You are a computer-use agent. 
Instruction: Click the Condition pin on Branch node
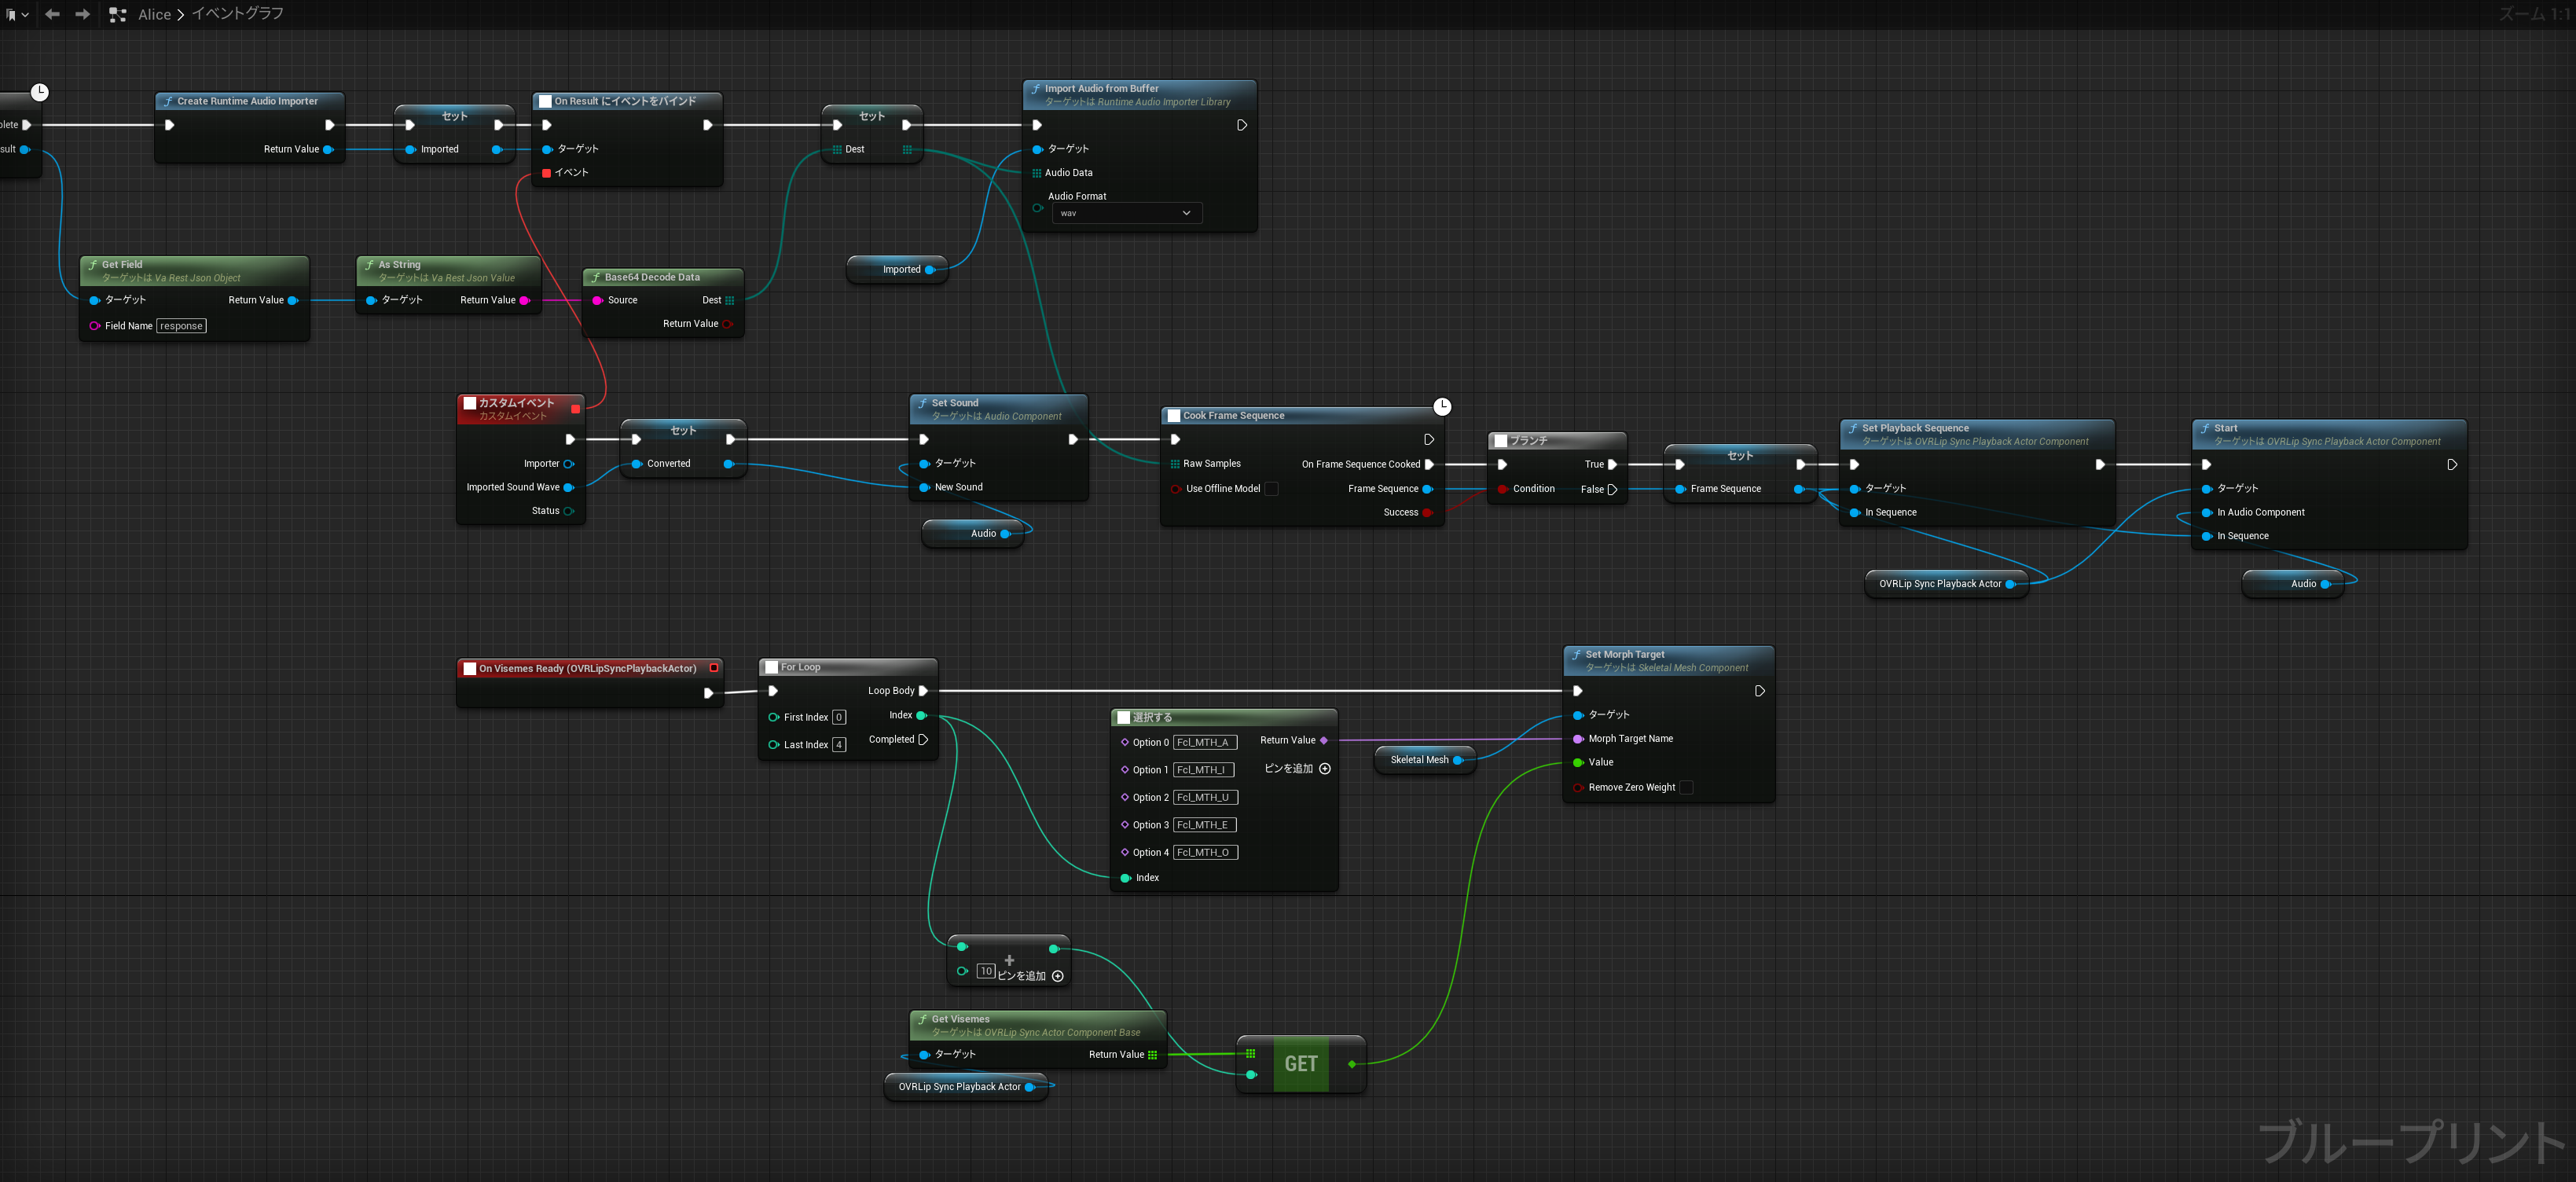pos(1503,489)
